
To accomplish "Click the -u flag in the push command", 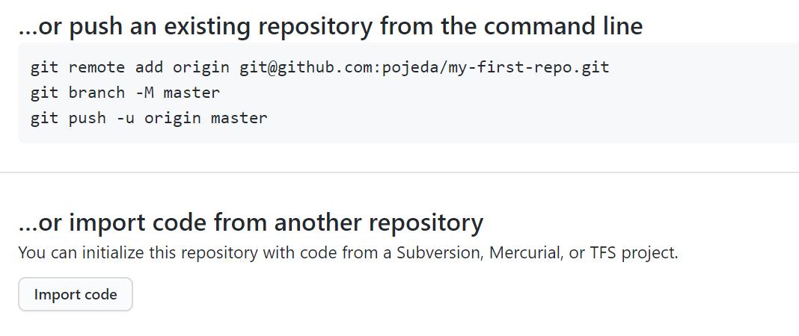I will [126, 118].
